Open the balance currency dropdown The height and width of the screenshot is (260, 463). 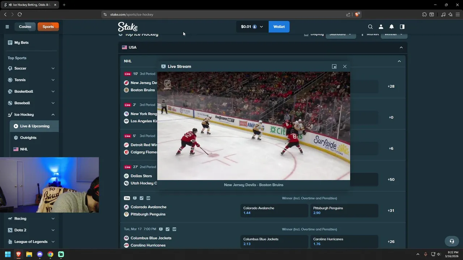(x=252, y=27)
